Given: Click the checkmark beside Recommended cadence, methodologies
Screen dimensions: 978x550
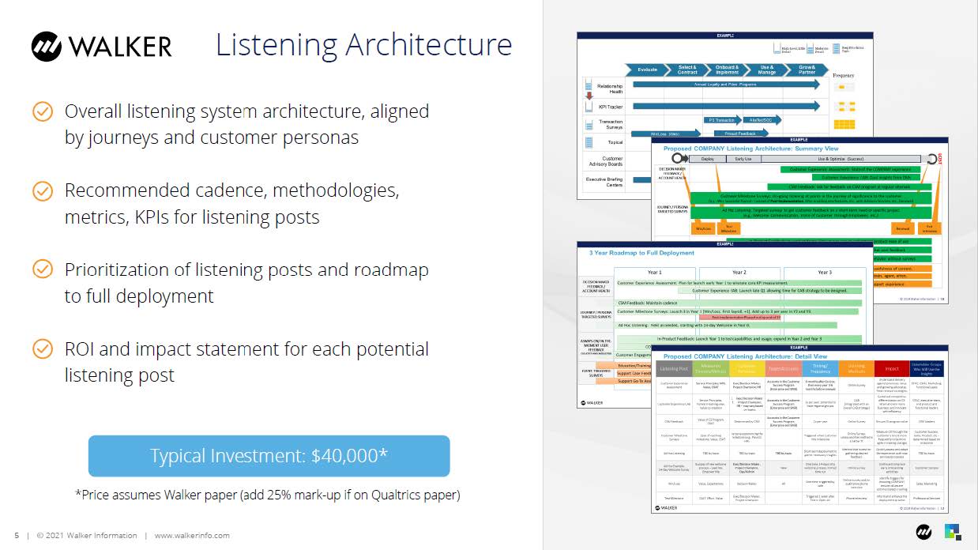Looking at the screenshot, I should point(43,190).
